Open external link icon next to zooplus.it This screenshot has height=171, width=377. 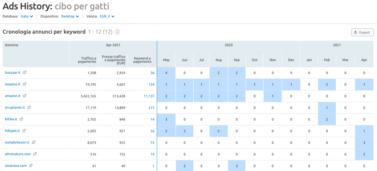pos(25,84)
